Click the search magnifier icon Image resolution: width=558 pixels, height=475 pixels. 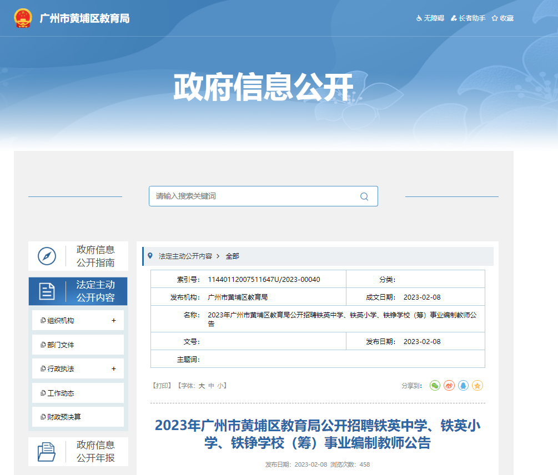tap(364, 196)
